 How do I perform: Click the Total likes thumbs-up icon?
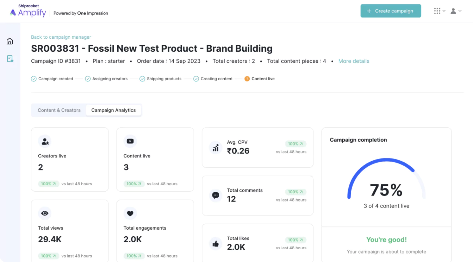[x=216, y=244]
